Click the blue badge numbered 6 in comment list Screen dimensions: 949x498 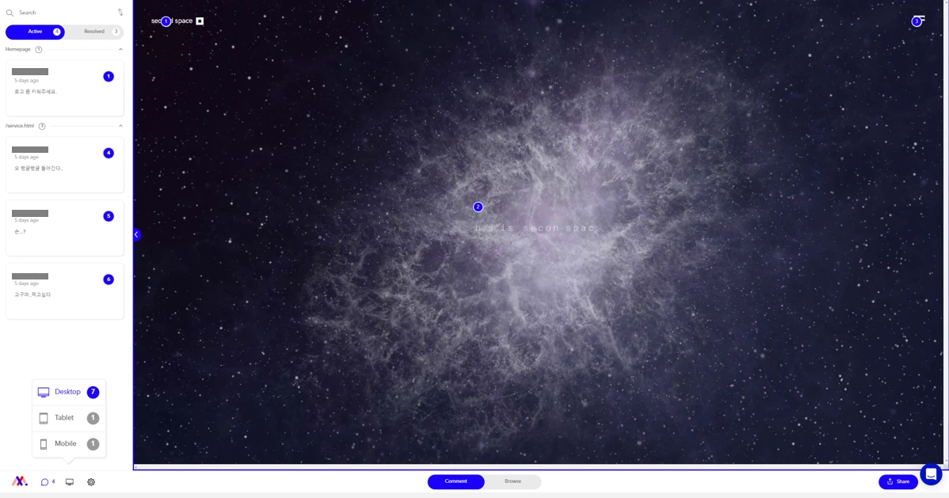pos(109,279)
